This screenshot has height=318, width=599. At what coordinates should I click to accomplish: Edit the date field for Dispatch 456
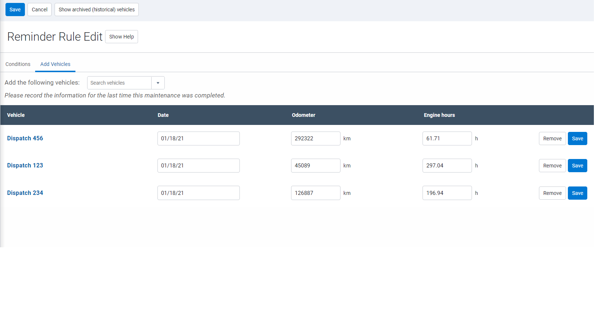point(198,138)
